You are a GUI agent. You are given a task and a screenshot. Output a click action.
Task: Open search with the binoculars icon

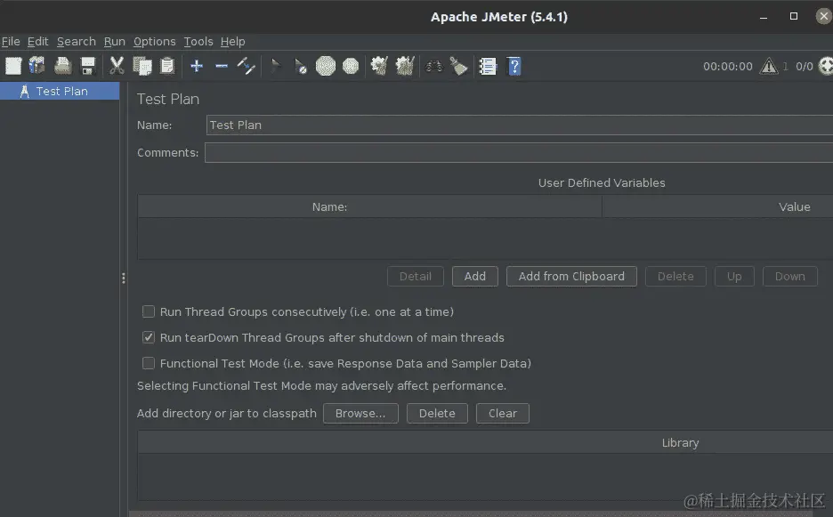pyautogui.click(x=433, y=66)
